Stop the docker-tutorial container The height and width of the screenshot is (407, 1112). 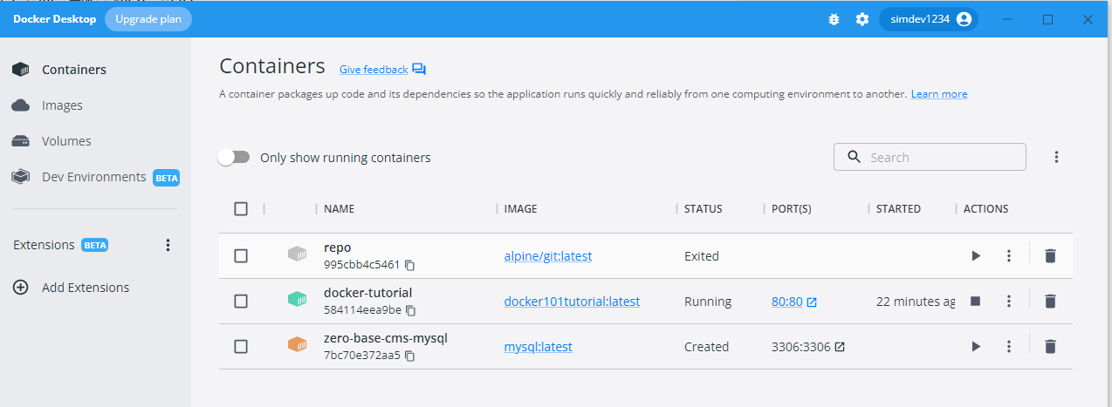click(x=976, y=302)
